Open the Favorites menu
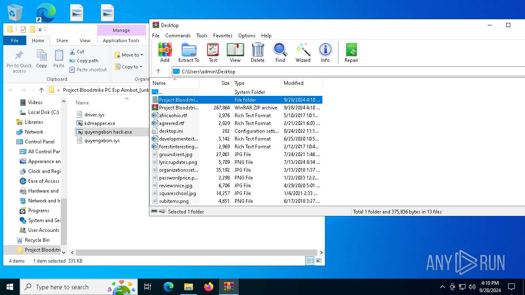Screen dimensions: 525x295 [223, 36]
